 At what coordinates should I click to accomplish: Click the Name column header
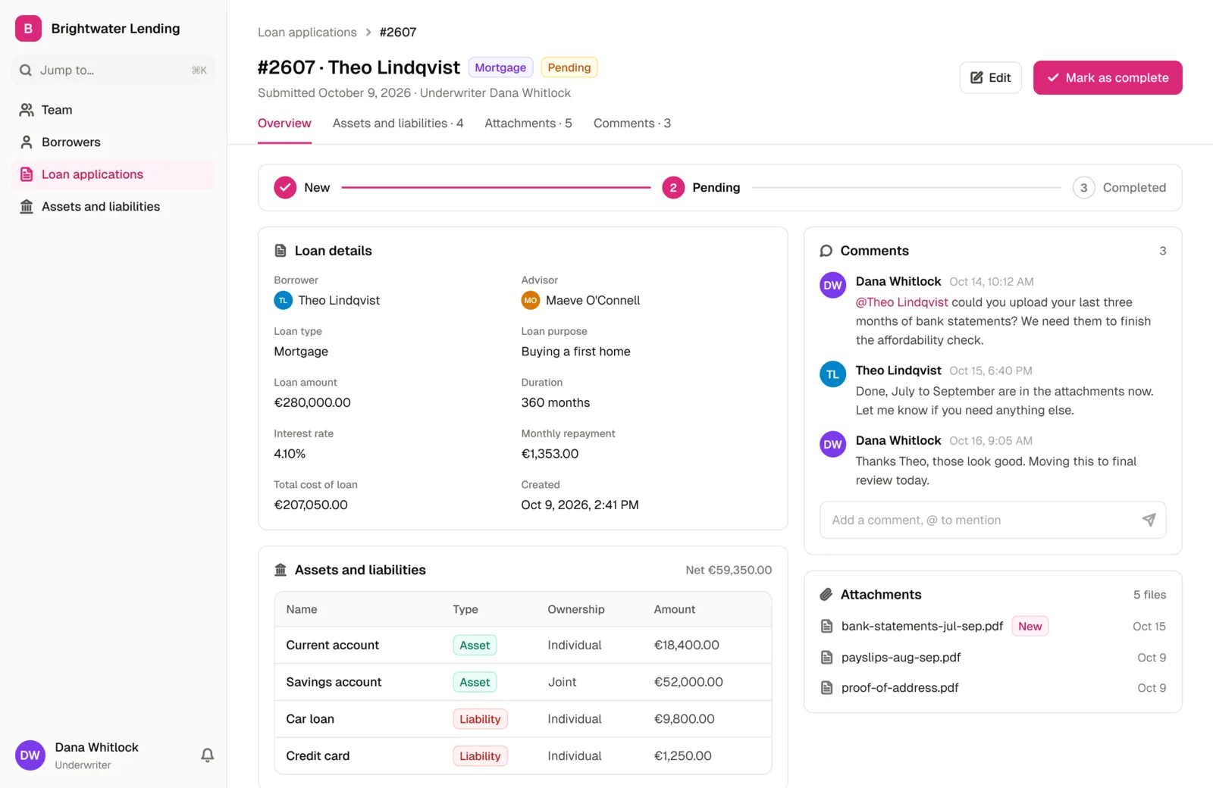click(302, 609)
